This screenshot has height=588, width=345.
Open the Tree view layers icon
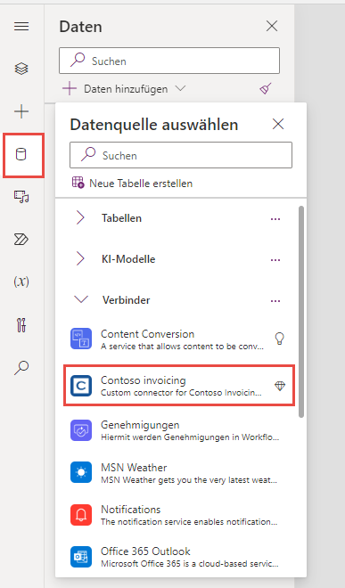pyautogui.click(x=21, y=69)
